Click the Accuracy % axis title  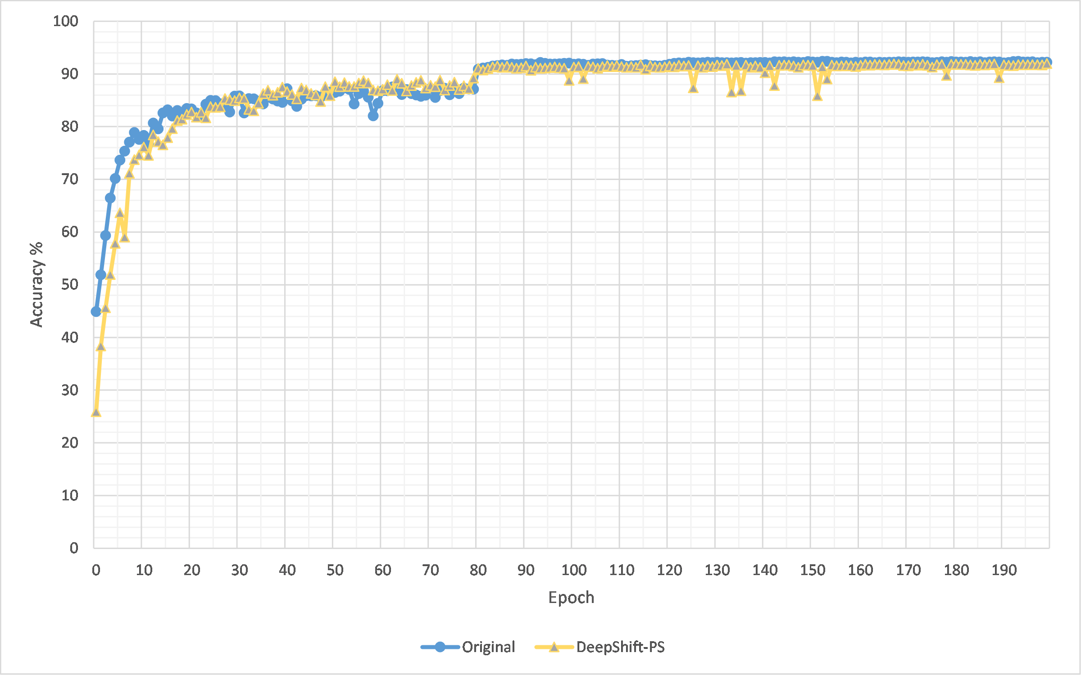pos(36,284)
